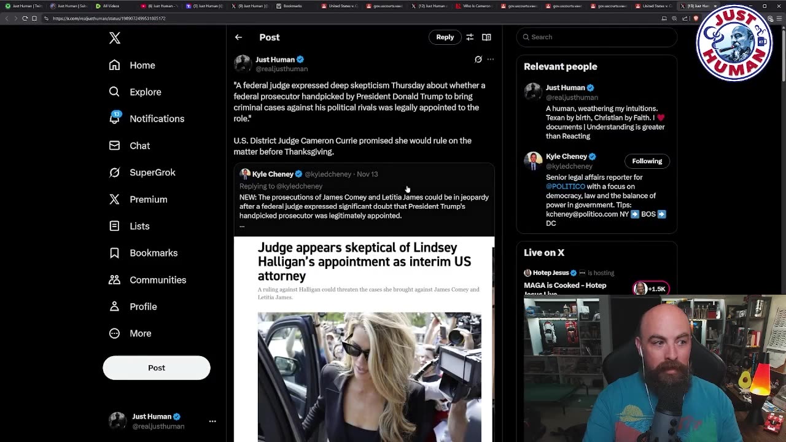Image resolution: width=786 pixels, height=442 pixels.
Task: Click the browser forward button
Action: tap(16, 18)
